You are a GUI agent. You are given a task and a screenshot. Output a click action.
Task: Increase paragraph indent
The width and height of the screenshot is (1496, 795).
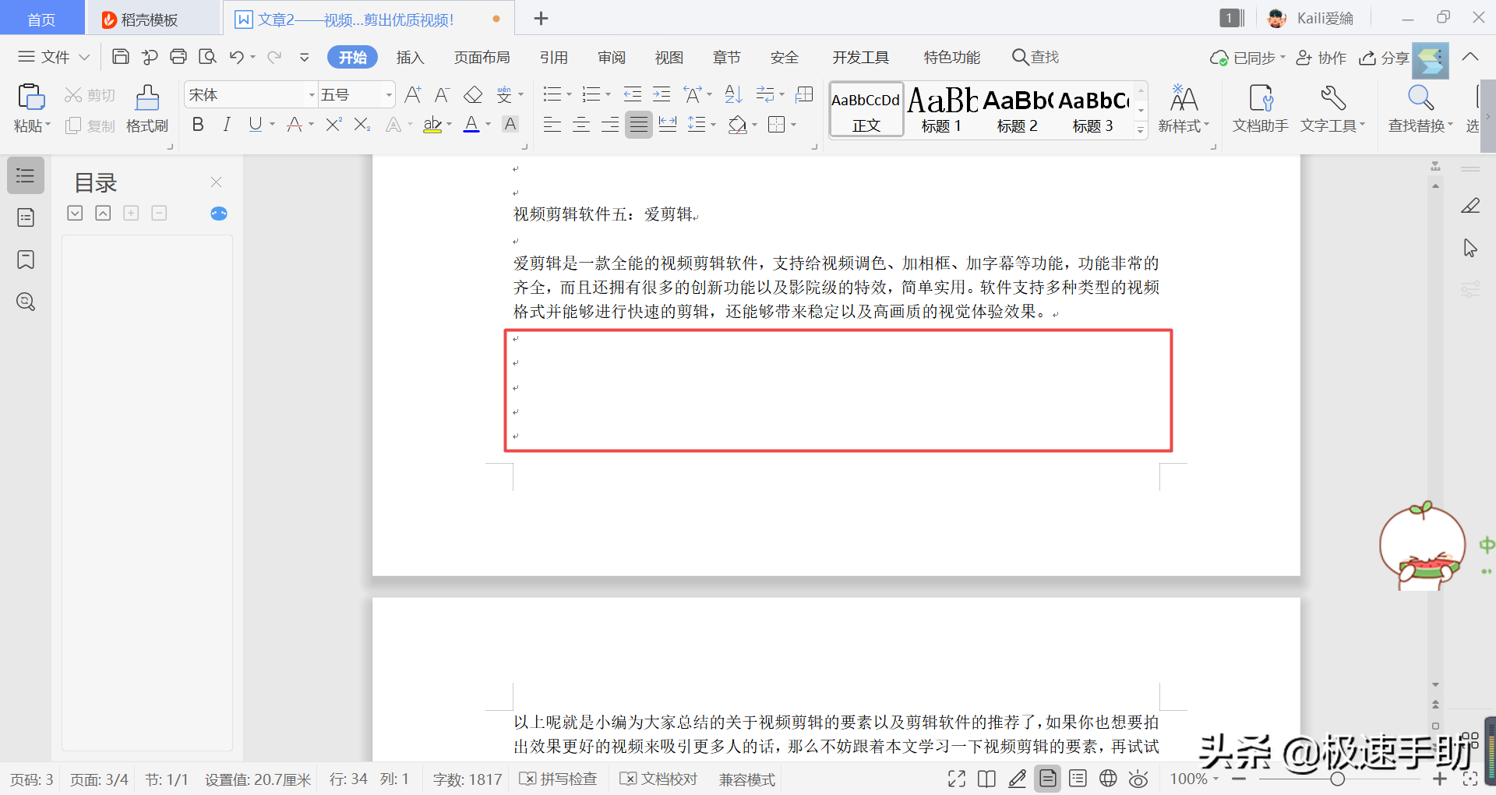click(662, 95)
